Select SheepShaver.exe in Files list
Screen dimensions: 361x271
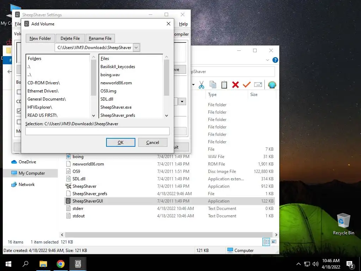tap(116, 107)
